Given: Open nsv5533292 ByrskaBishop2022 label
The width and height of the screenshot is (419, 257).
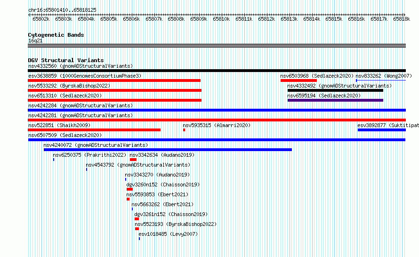Looking at the screenshot, I should (x=69, y=86).
